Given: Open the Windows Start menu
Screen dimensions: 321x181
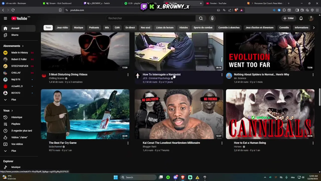Looking at the screenshot, I should coord(116,177).
